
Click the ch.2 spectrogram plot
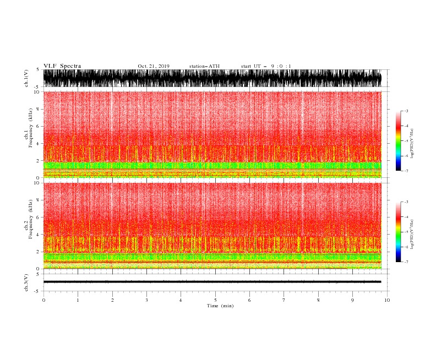pos(212,226)
